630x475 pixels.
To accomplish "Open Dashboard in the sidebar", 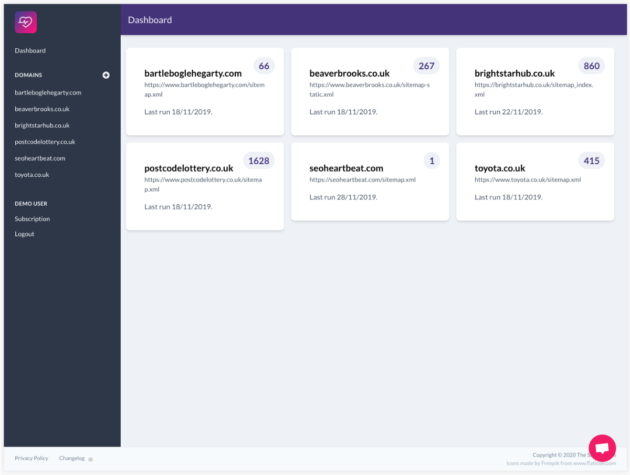I will 30,51.
